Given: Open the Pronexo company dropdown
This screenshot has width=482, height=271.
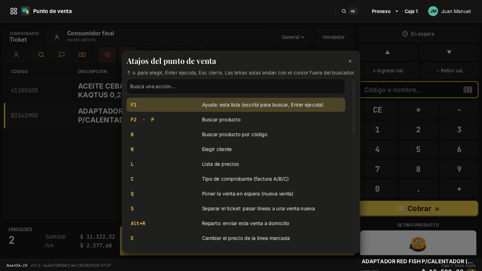Looking at the screenshot, I should tap(385, 11).
